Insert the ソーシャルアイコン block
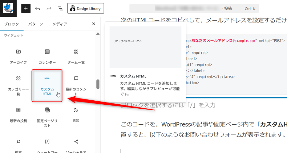 pos(76,146)
